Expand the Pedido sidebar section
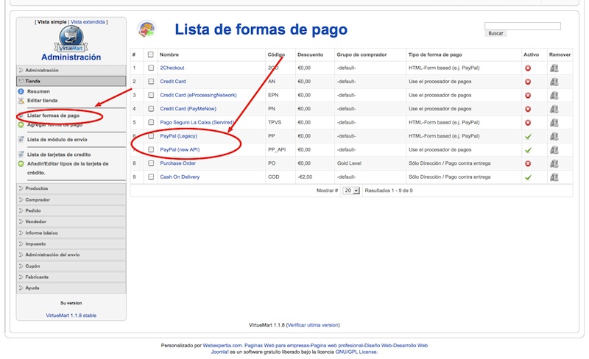Image resolution: width=589 pixels, height=359 pixels. click(71, 210)
